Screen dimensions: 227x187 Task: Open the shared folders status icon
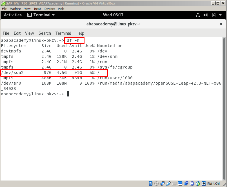tap(174, 184)
